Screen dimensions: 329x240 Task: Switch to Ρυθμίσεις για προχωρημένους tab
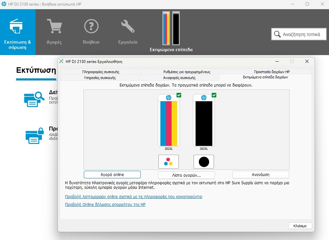pos(187,72)
